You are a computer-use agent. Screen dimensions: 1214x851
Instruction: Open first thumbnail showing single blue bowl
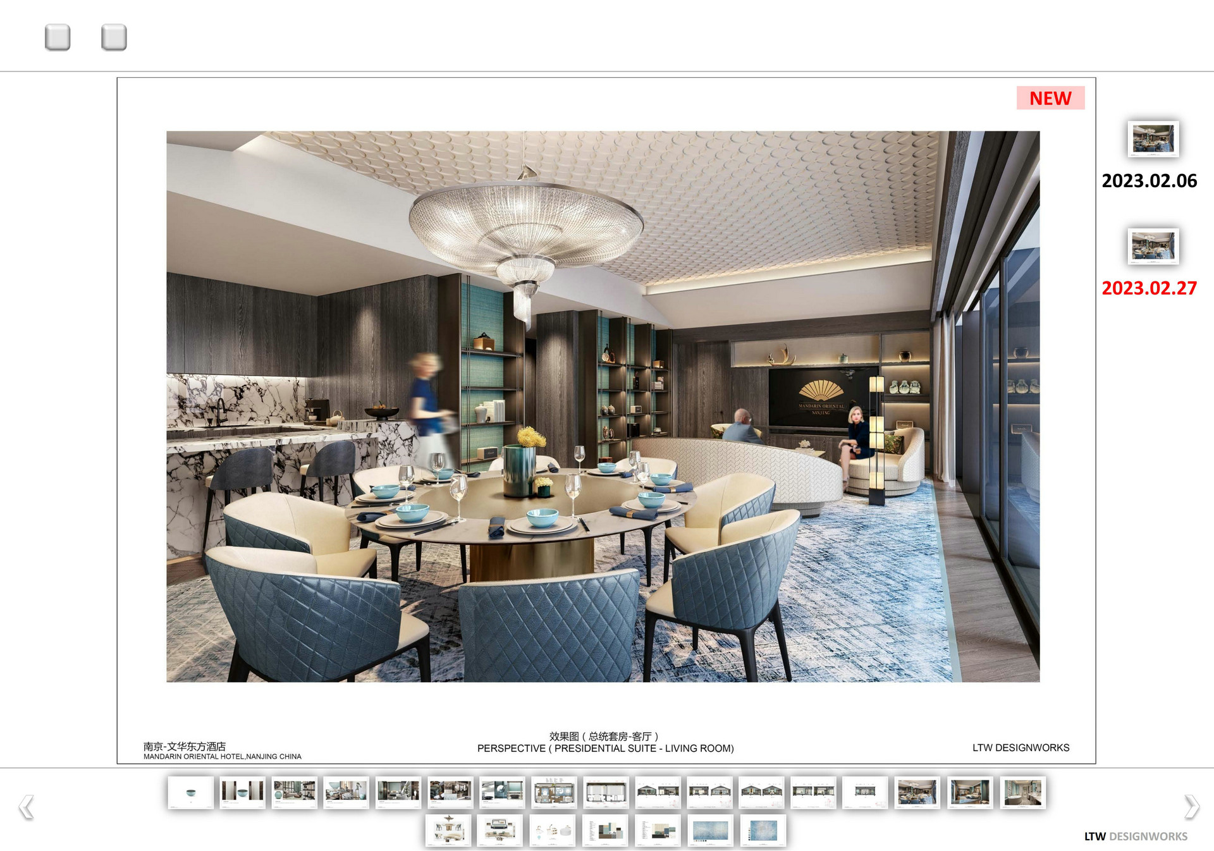[x=190, y=793]
